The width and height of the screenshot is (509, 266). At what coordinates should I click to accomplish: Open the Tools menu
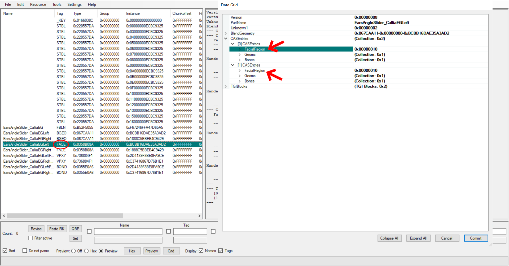click(x=57, y=5)
